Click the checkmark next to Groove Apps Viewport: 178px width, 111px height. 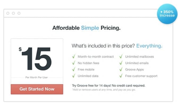click(121, 69)
